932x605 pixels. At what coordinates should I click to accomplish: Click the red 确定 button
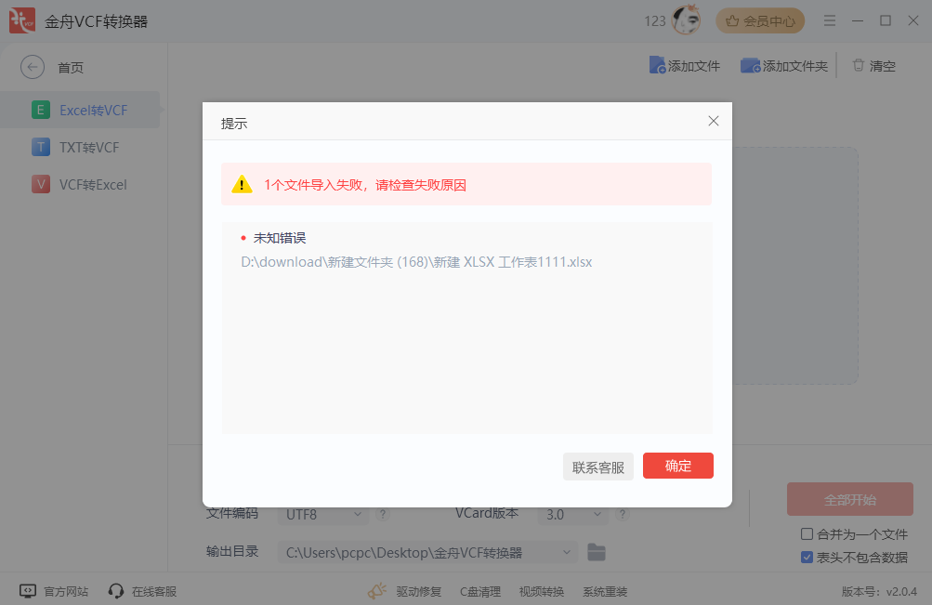pos(678,466)
